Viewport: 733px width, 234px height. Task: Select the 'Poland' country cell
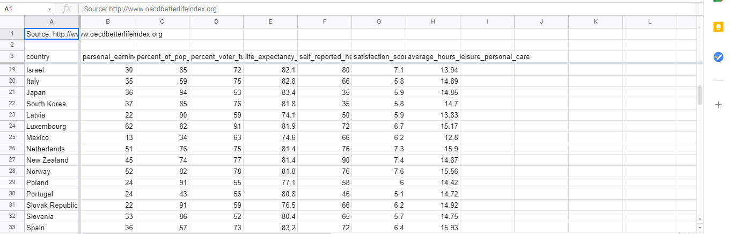point(52,182)
